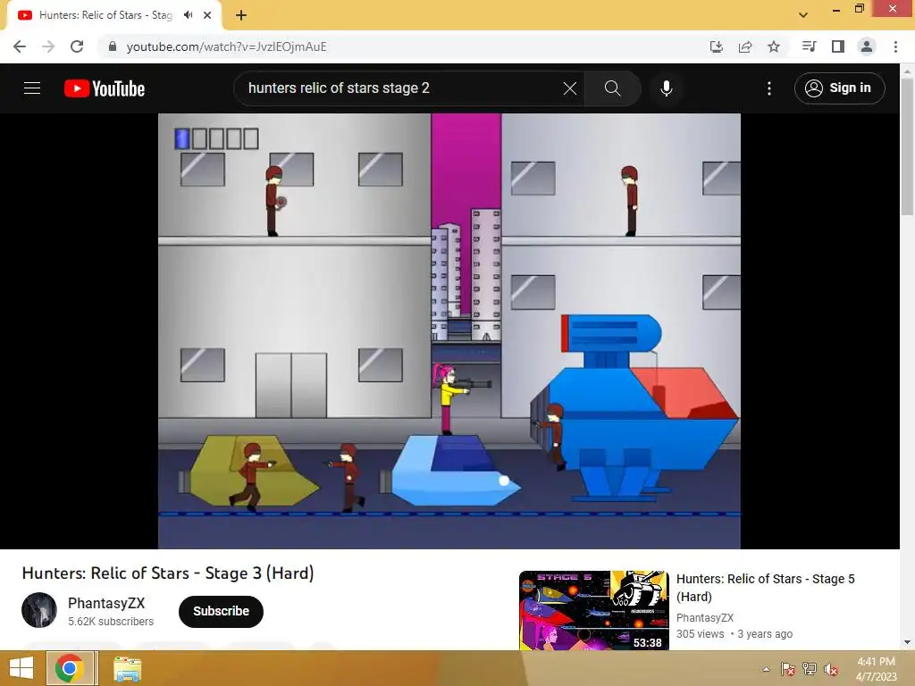Open the PhantasyZX channel name link
This screenshot has height=686, width=915.
(x=106, y=603)
